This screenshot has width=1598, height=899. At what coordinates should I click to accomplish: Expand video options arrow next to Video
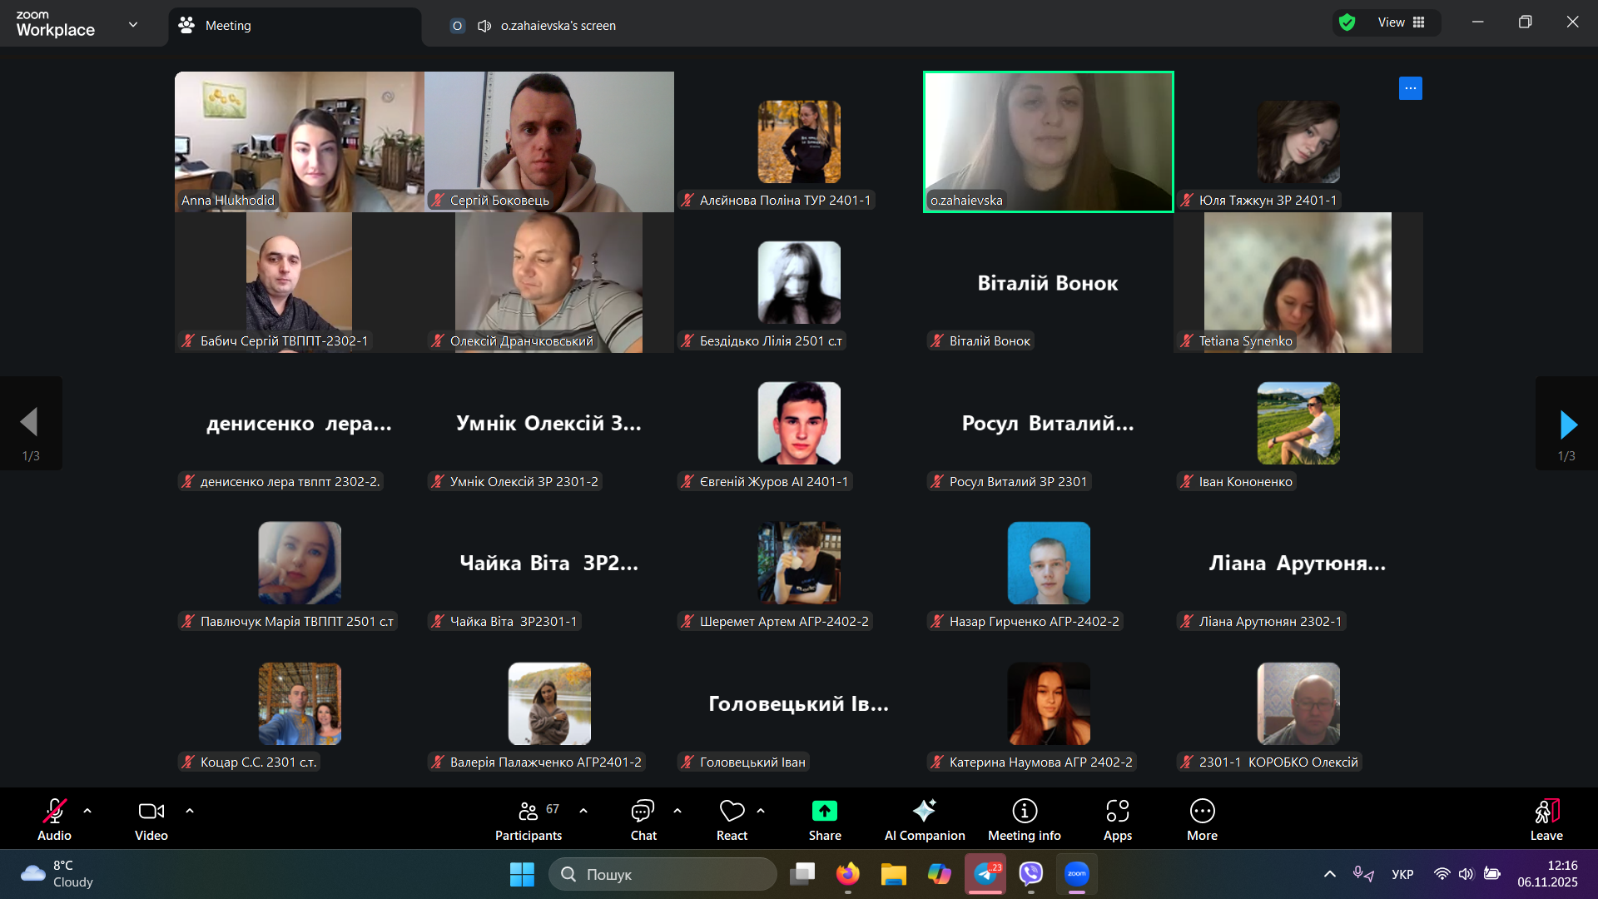tap(190, 811)
